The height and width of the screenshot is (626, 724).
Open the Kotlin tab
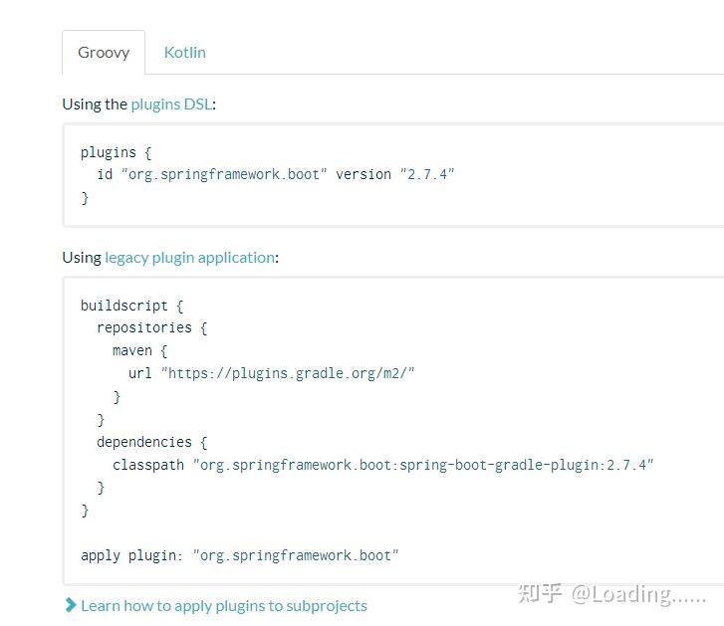click(x=184, y=53)
